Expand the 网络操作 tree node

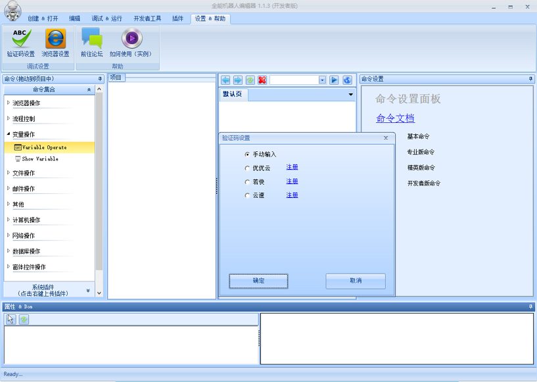click(9, 235)
